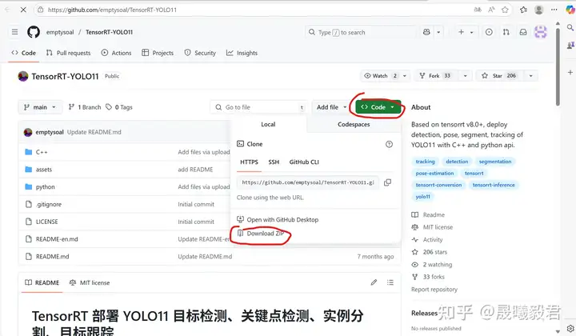Fork the repository

click(437, 76)
